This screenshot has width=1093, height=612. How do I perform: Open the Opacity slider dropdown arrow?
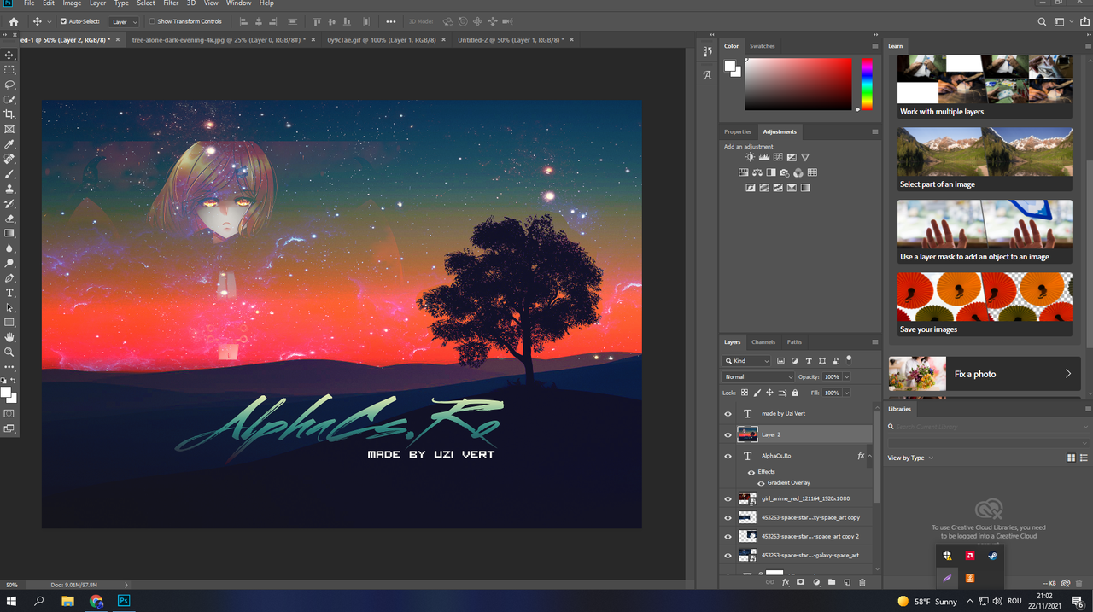[x=847, y=376]
